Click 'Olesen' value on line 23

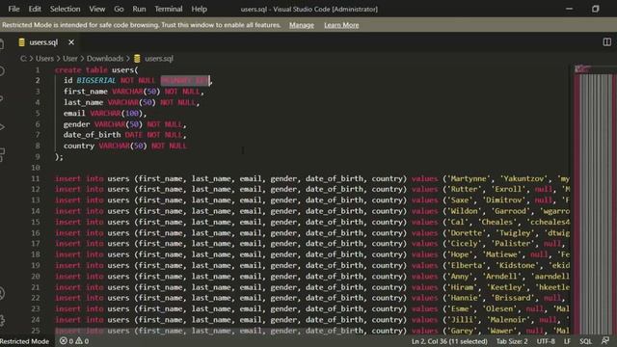click(499, 308)
